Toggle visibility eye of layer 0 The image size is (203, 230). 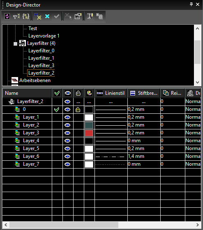pos(67,109)
